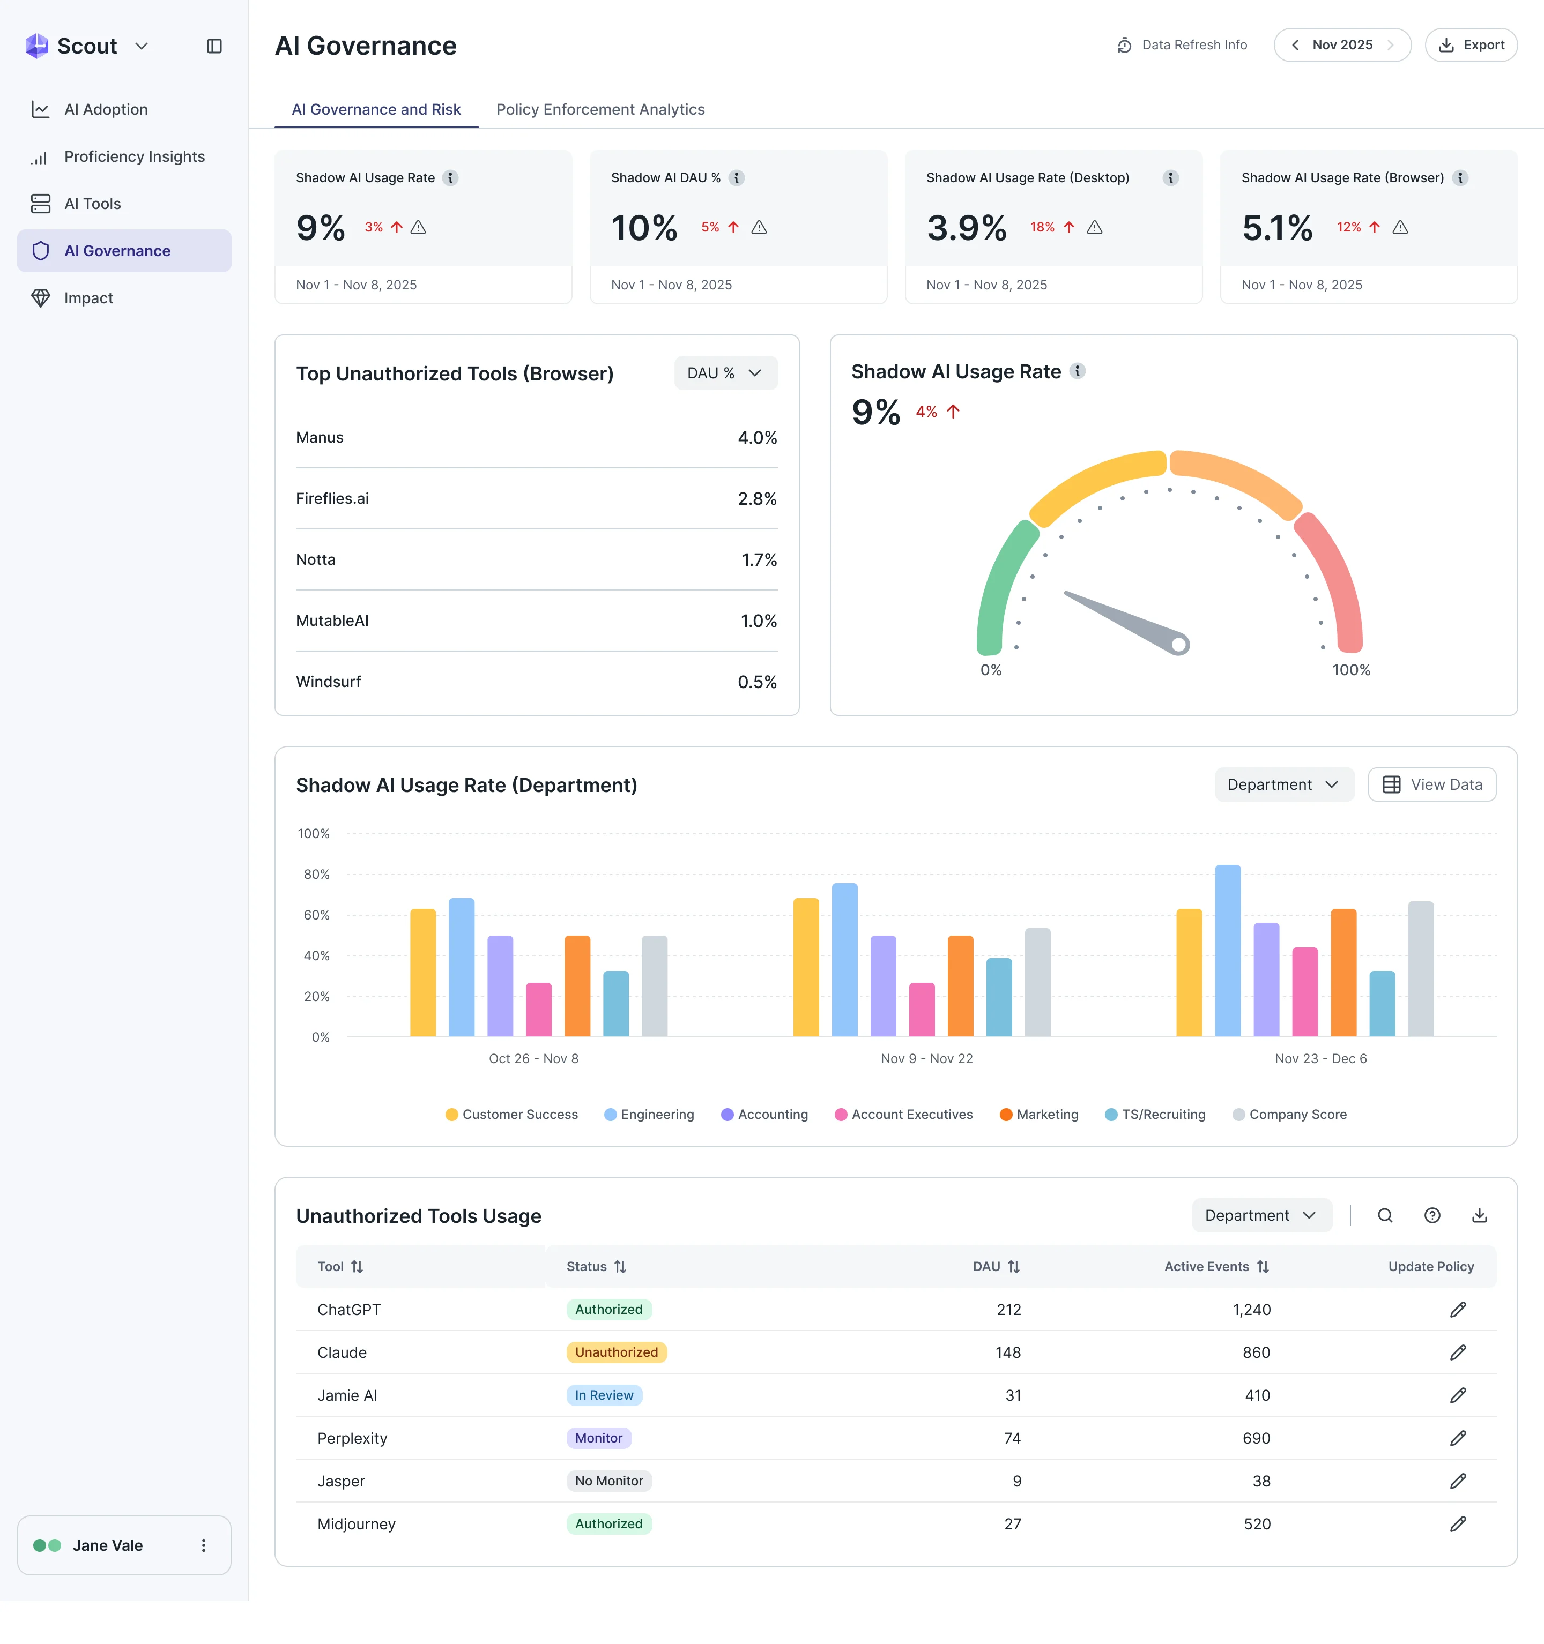1544x1644 pixels.
Task: Edit policy for the Jamie AI row
Action: pos(1458,1395)
